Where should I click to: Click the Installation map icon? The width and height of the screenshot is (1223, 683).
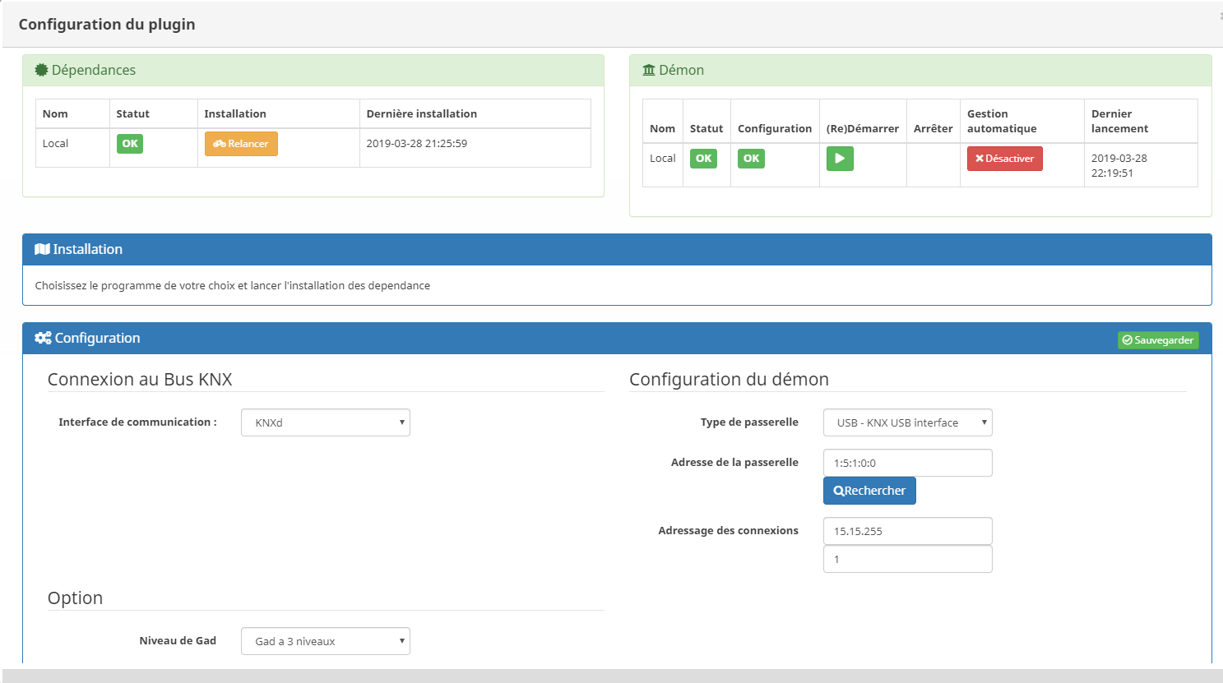point(42,249)
